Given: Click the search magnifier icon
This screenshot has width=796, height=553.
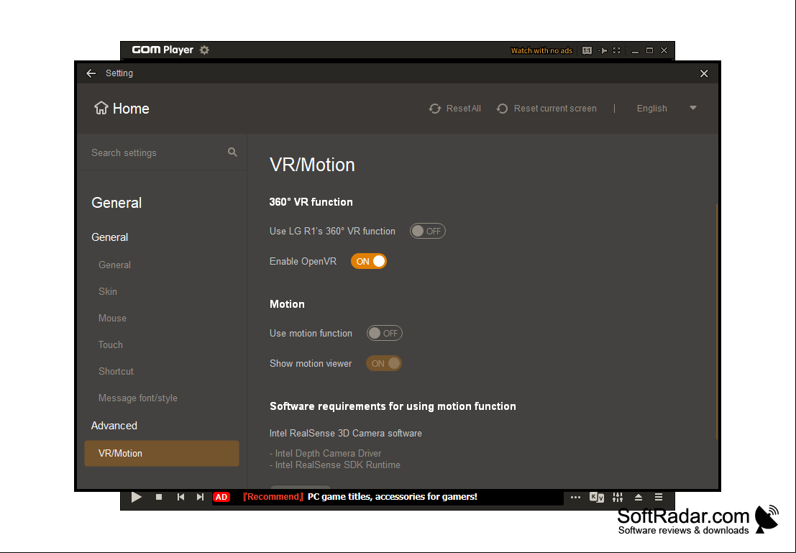Looking at the screenshot, I should click(232, 152).
